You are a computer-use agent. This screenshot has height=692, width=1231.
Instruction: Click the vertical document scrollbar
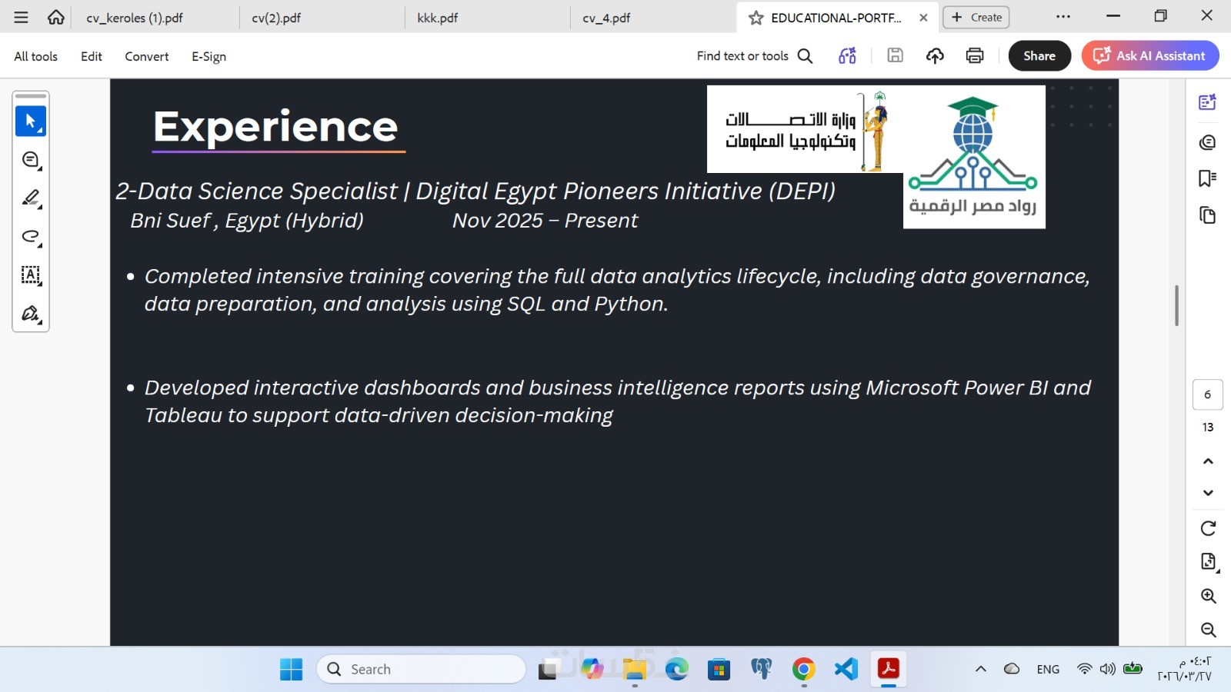pos(1176,305)
